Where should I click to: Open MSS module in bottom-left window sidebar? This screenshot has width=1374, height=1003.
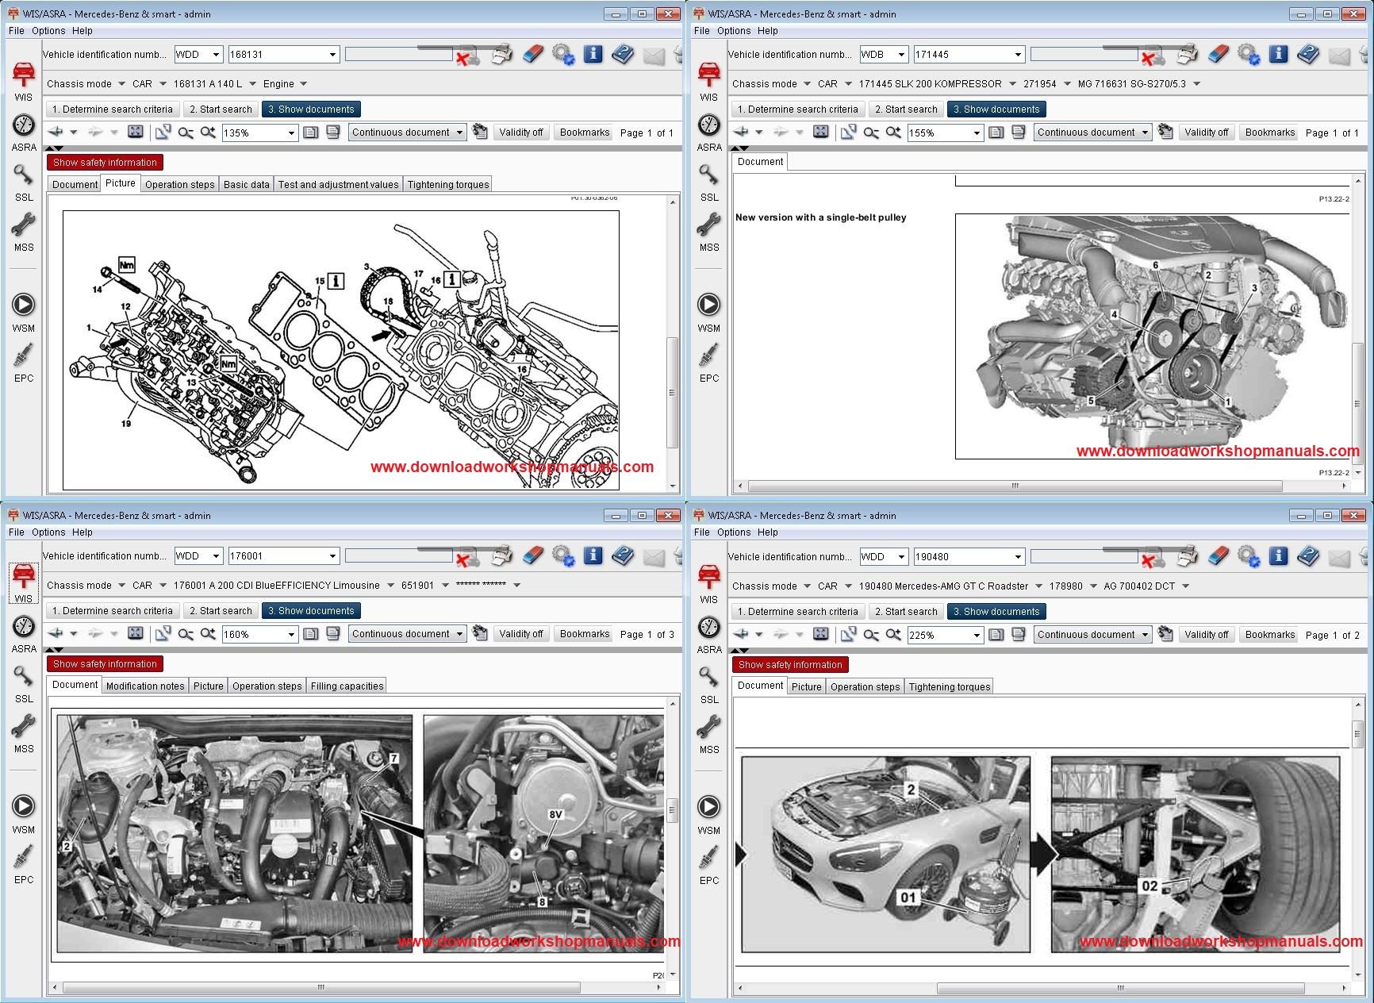(x=24, y=734)
